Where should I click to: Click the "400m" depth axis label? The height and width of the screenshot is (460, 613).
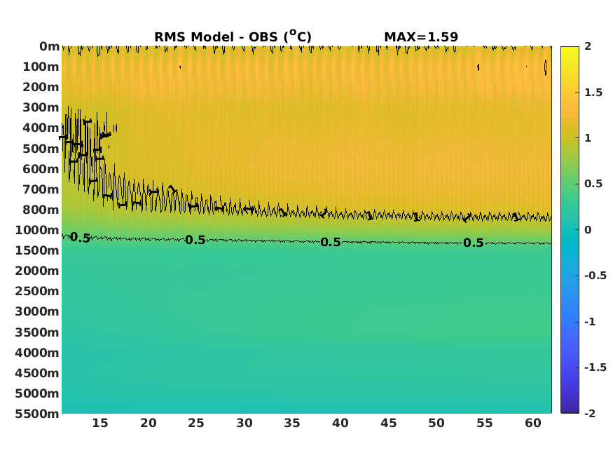click(41, 128)
